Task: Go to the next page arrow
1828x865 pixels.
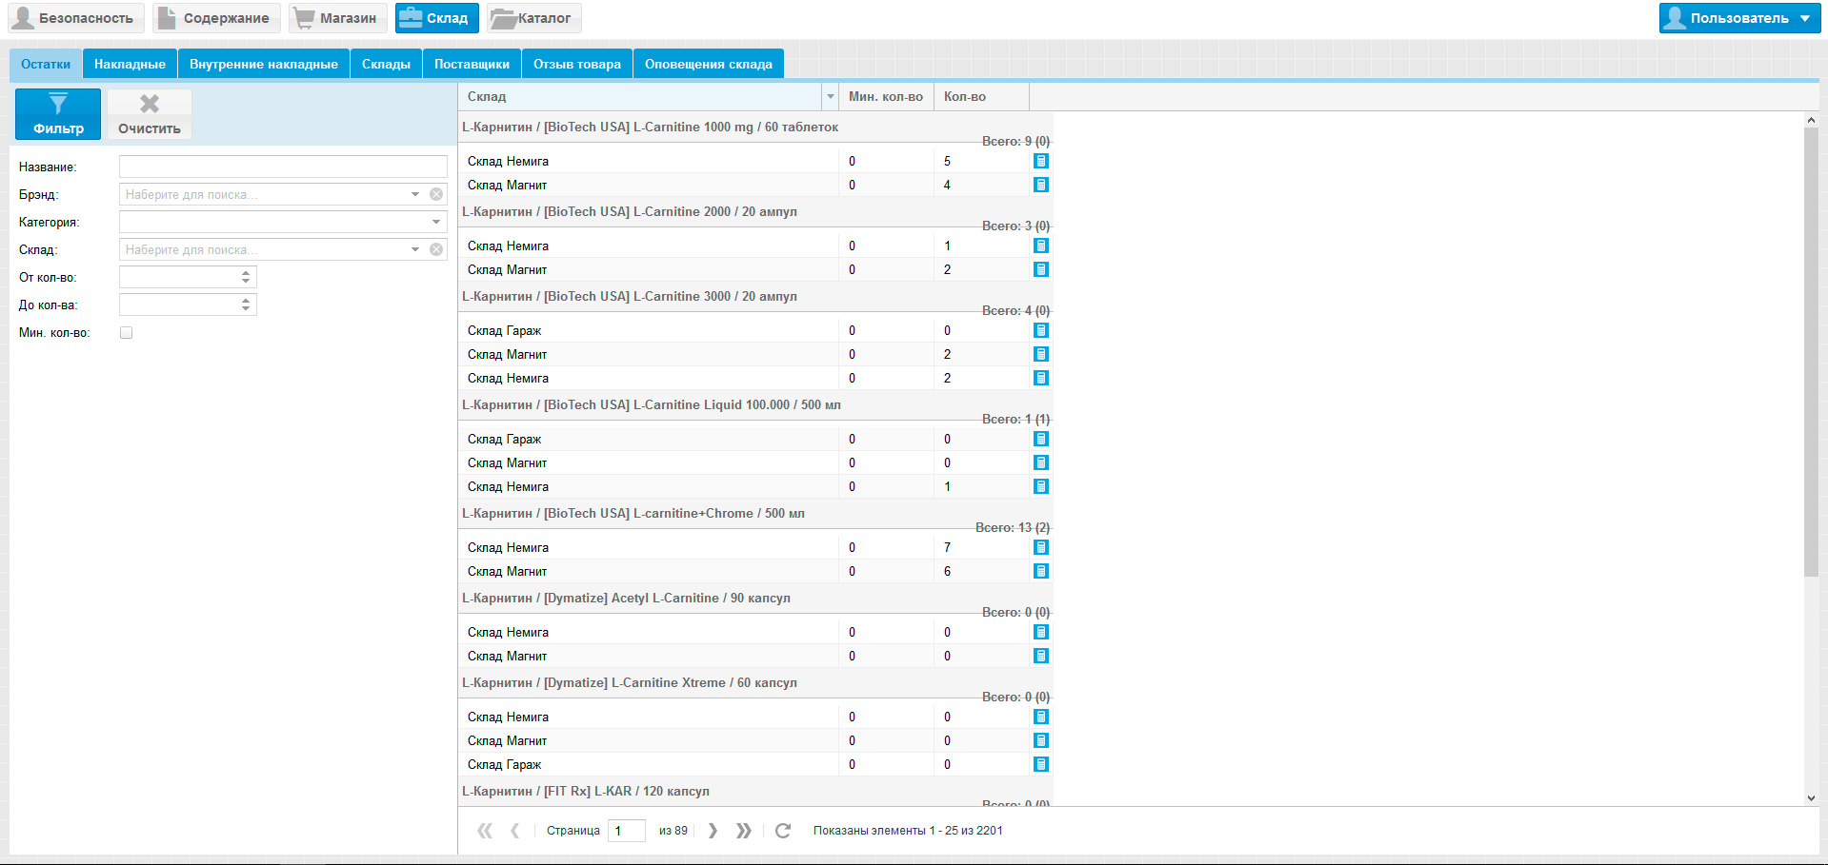Action: [713, 831]
